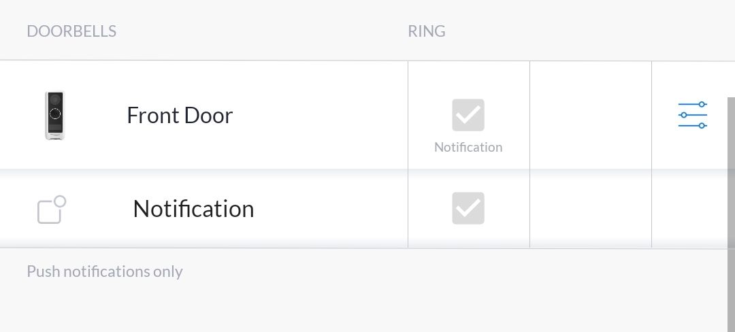
Task: Click the RING column header
Action: (427, 31)
